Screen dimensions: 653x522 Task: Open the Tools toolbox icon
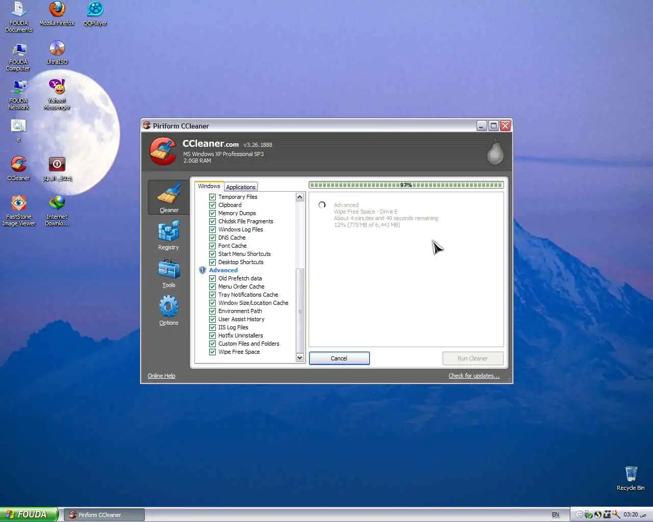[168, 269]
